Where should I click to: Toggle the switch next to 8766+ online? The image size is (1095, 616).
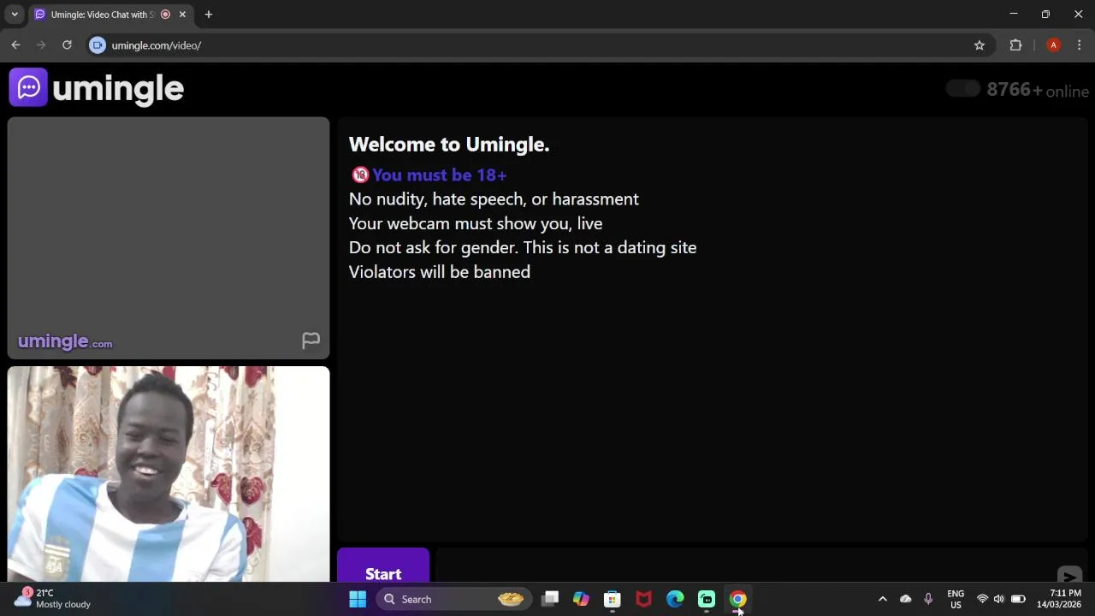[x=963, y=89]
